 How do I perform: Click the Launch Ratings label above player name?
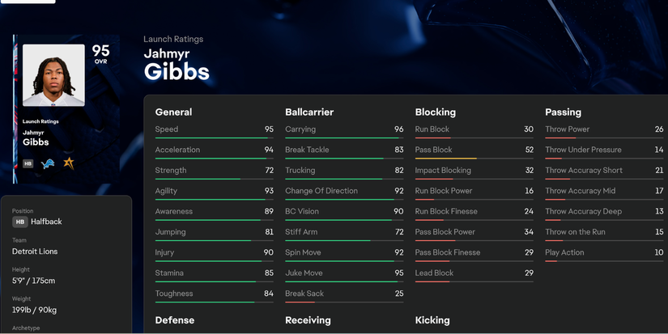[173, 39]
